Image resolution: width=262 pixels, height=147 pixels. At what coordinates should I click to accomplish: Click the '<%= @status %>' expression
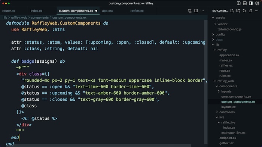coord(39,119)
